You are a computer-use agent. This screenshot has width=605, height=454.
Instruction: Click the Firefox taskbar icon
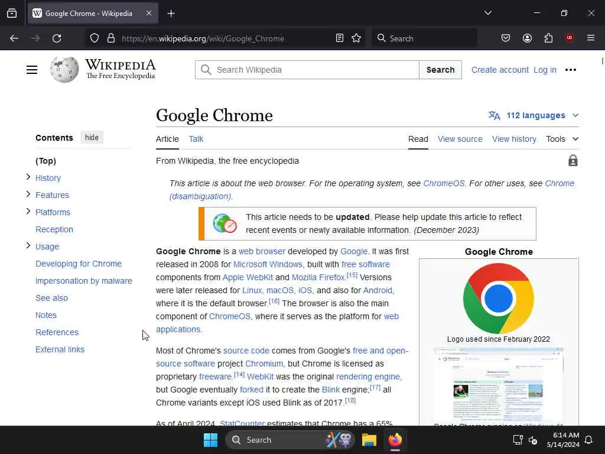click(x=395, y=440)
